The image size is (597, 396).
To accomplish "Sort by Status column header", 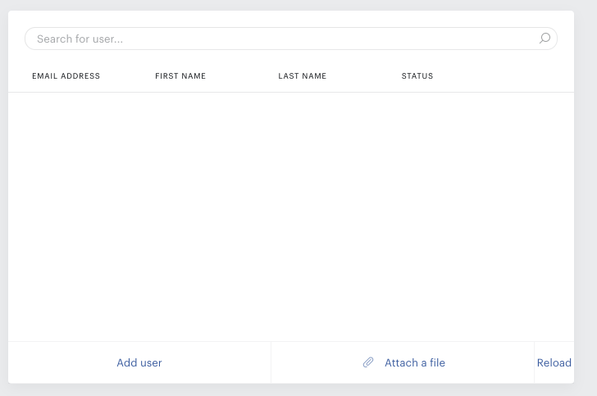I will pyautogui.click(x=417, y=75).
